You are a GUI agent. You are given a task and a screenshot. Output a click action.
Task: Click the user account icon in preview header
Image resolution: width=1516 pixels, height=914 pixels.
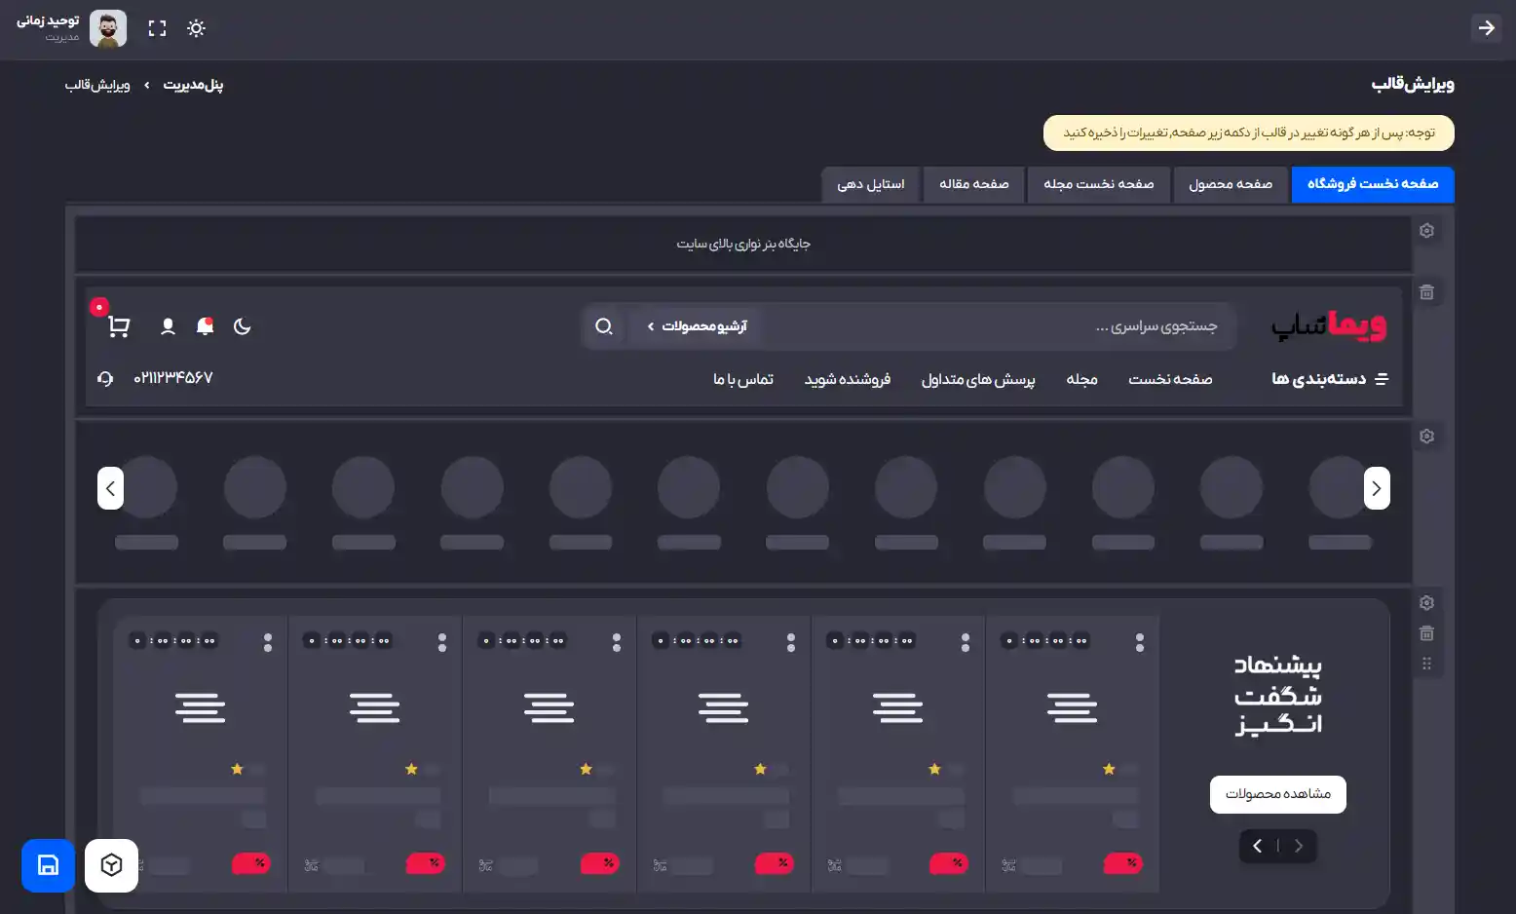point(168,326)
